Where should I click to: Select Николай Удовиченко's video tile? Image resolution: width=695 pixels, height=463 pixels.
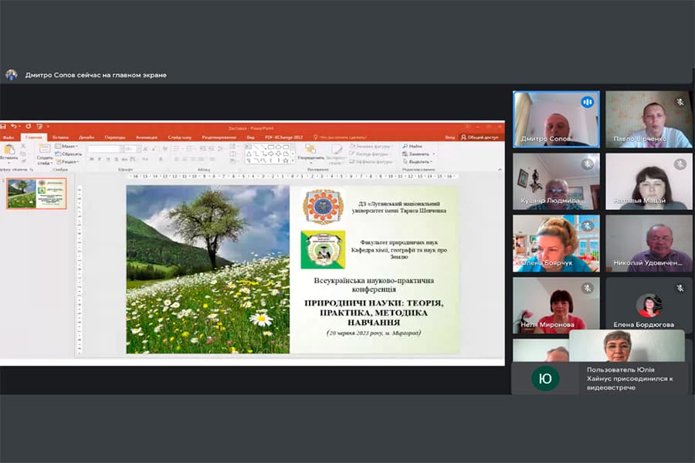pyautogui.click(x=649, y=243)
